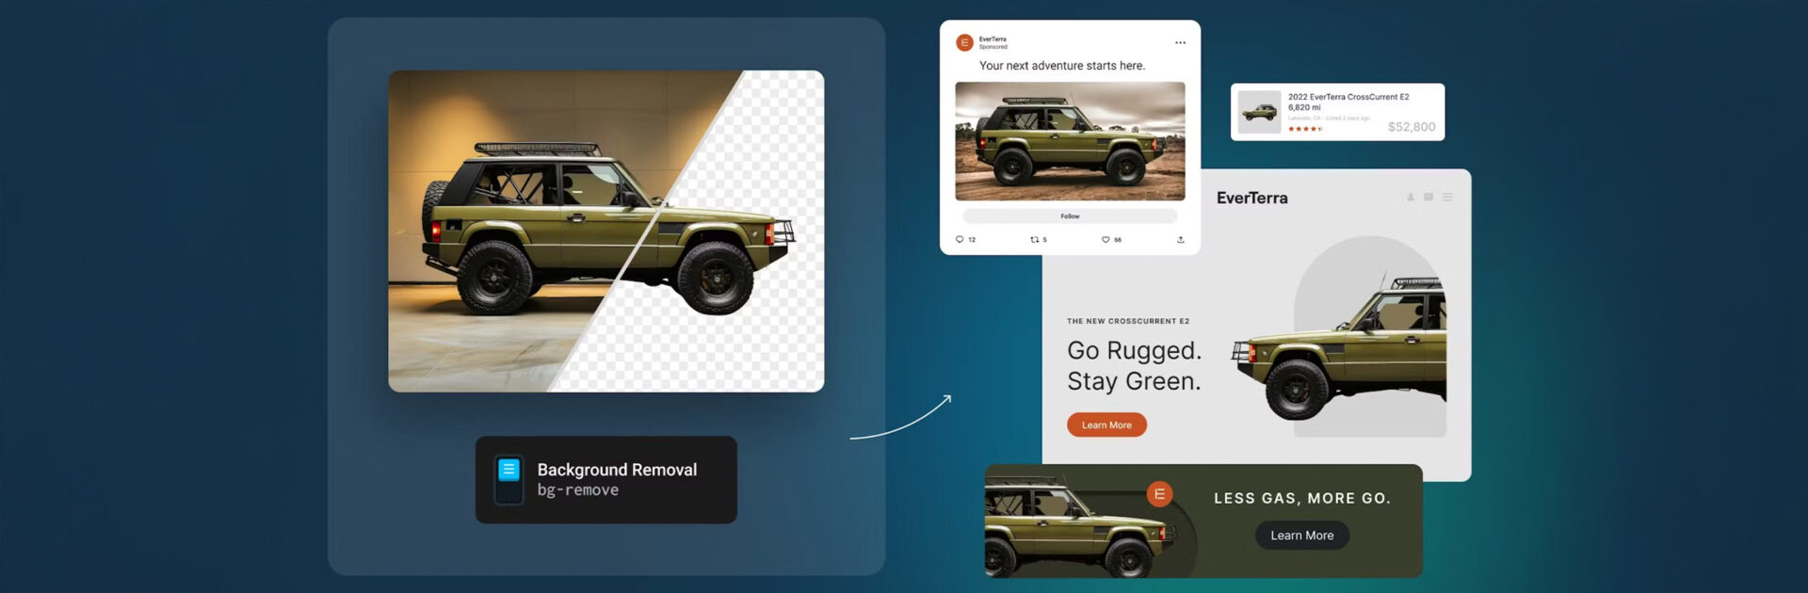Click the share icon on sponsored post
Viewport: 1808px width, 593px height.
[x=1180, y=240]
